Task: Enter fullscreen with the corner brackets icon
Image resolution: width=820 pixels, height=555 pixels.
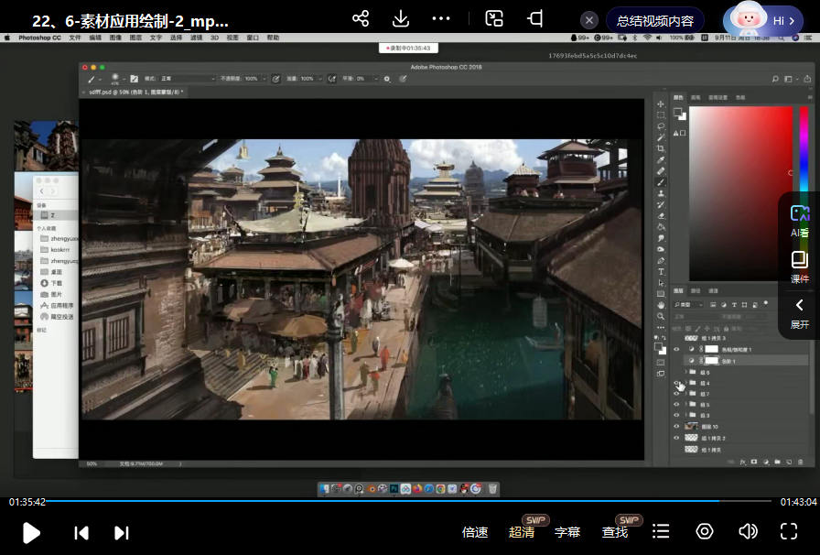Action: 789,531
